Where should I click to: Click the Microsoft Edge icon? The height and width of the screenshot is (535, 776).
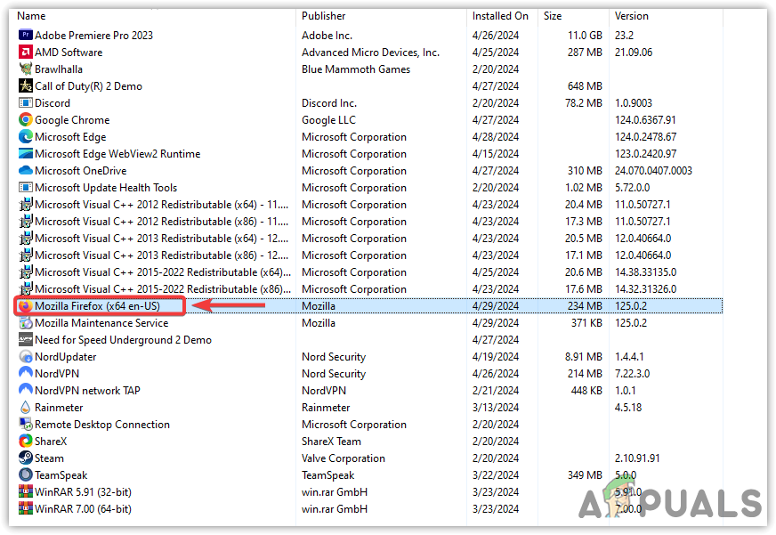(x=26, y=136)
